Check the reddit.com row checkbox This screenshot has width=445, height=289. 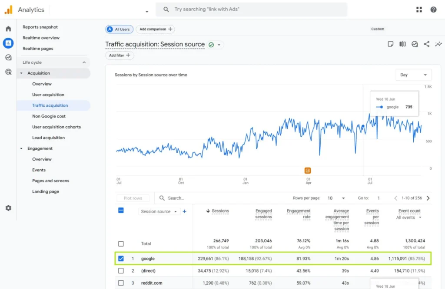point(121,283)
